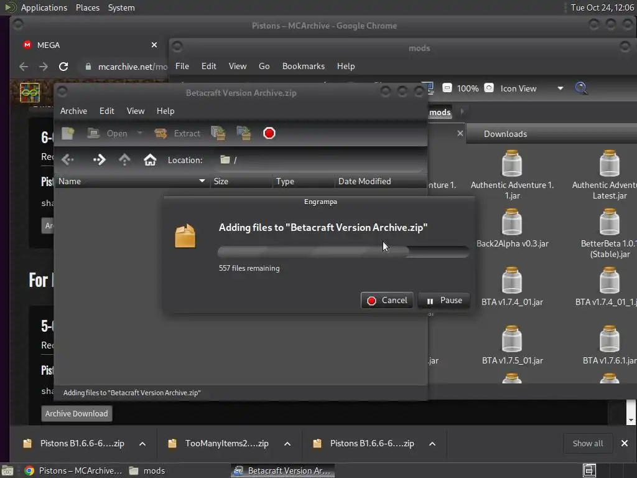Image resolution: width=637 pixels, height=478 pixels.
Task: Close the Chrome downloads bar
Action: pos(625,443)
